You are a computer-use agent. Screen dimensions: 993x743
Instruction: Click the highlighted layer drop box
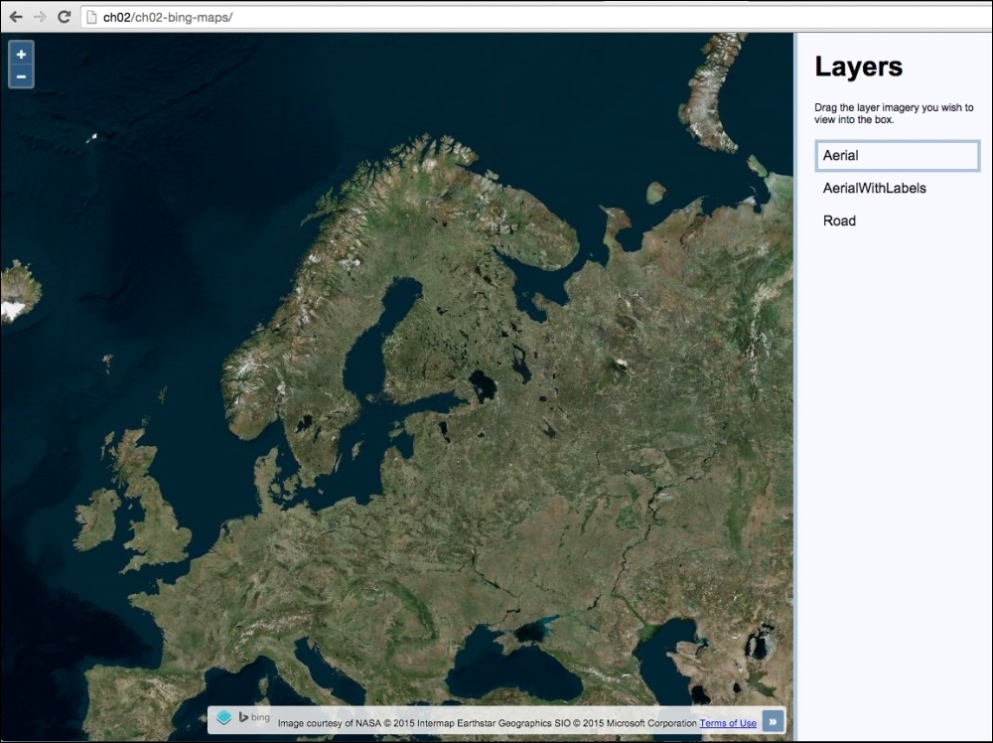(897, 155)
